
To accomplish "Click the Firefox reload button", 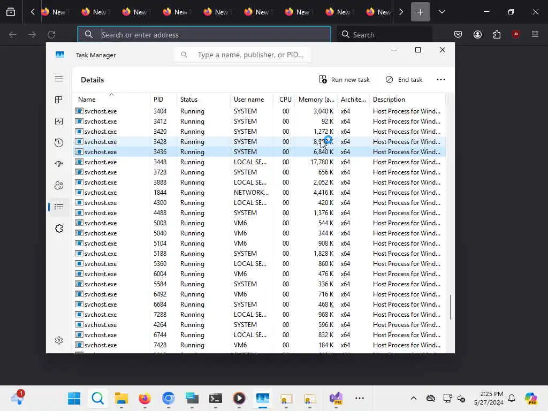I will (x=51, y=35).
